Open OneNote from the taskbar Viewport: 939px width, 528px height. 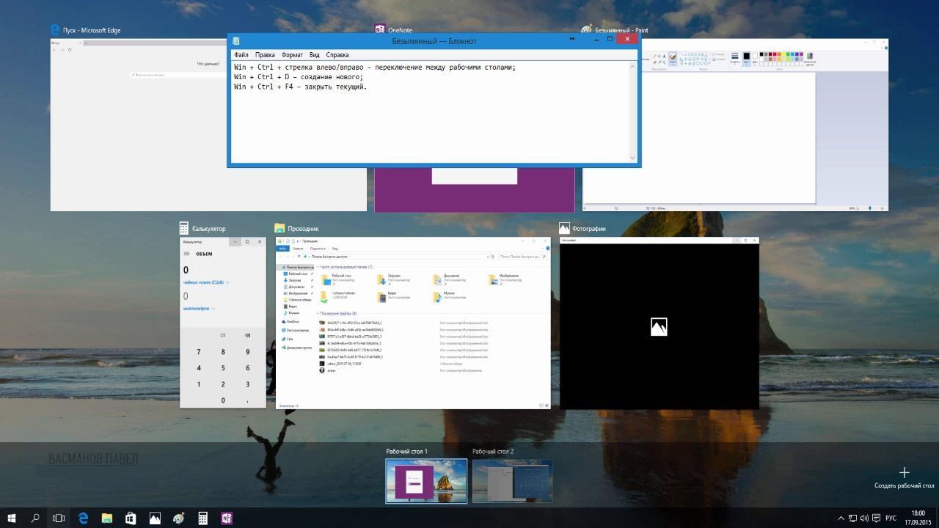coord(226,518)
